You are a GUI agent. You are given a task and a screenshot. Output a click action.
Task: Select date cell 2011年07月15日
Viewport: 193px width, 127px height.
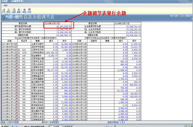pyautogui.click(x=9, y=44)
